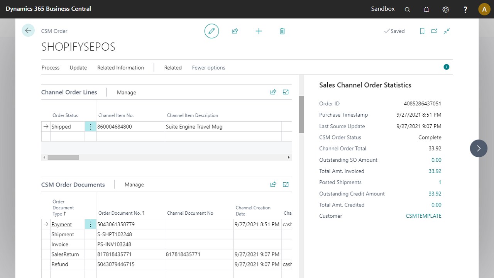This screenshot has width=494, height=278.
Task: Click Order Status column header
Action: coord(65,115)
